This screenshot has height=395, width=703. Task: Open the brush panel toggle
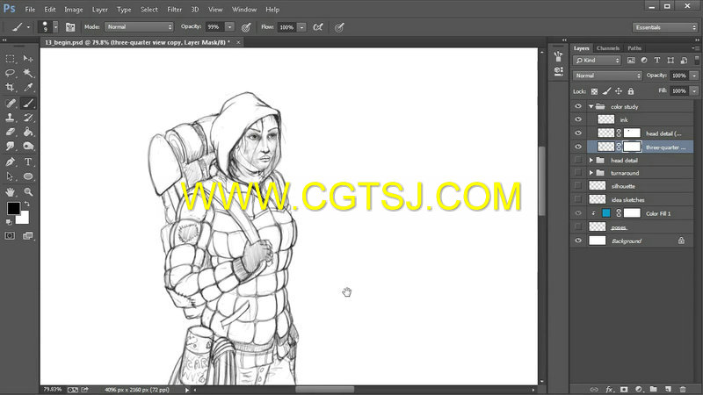click(70, 27)
